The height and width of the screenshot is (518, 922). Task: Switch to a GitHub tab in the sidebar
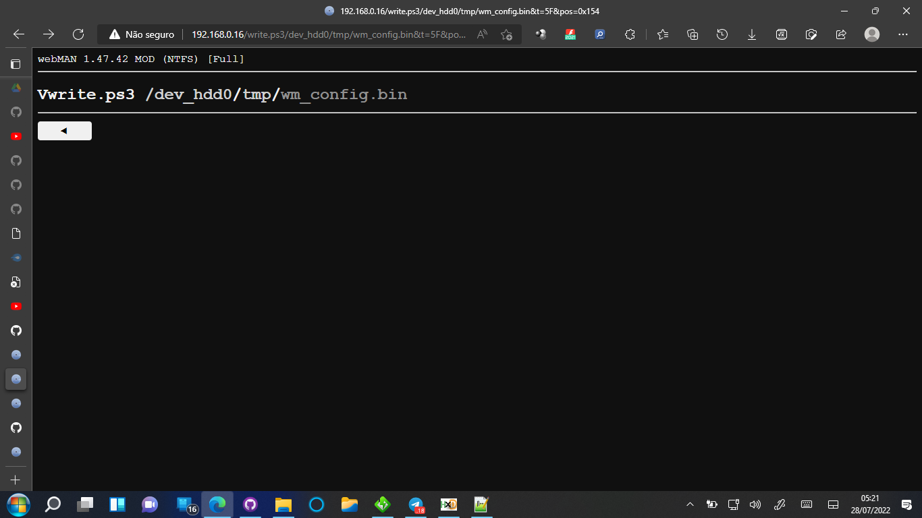(x=16, y=161)
